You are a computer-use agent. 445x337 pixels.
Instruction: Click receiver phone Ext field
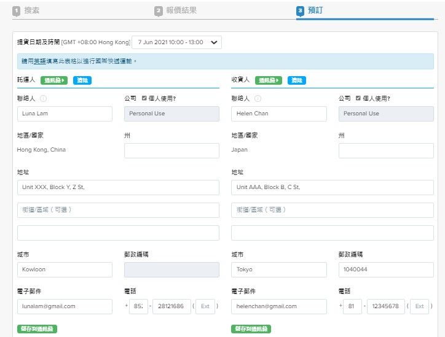pos(419,306)
